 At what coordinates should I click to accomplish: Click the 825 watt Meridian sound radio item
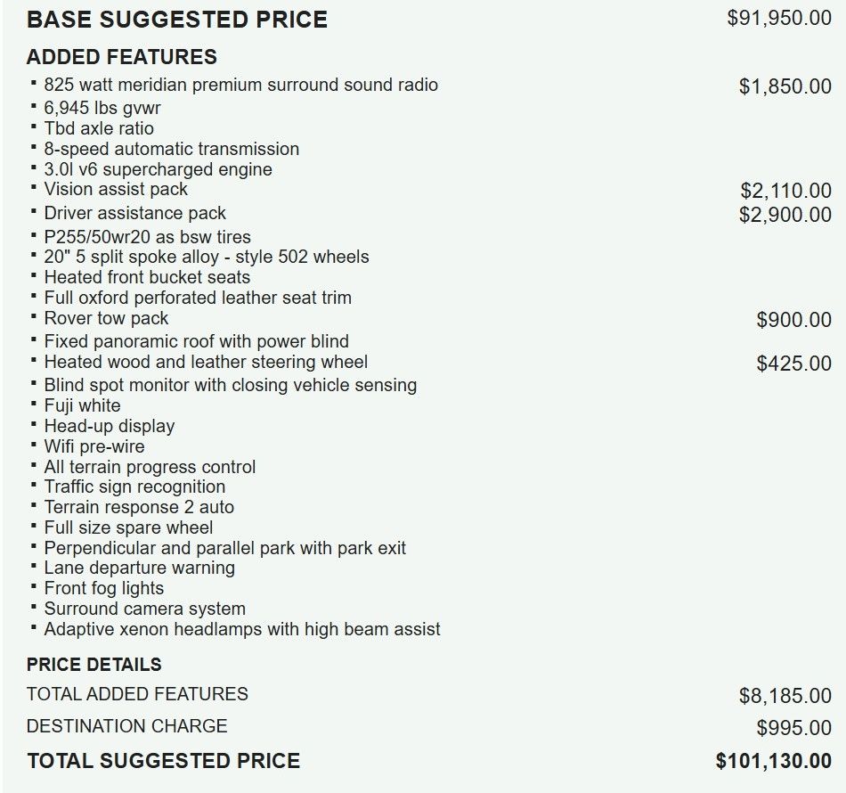240,85
